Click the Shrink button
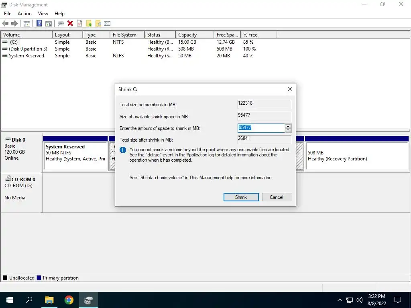 (x=241, y=197)
